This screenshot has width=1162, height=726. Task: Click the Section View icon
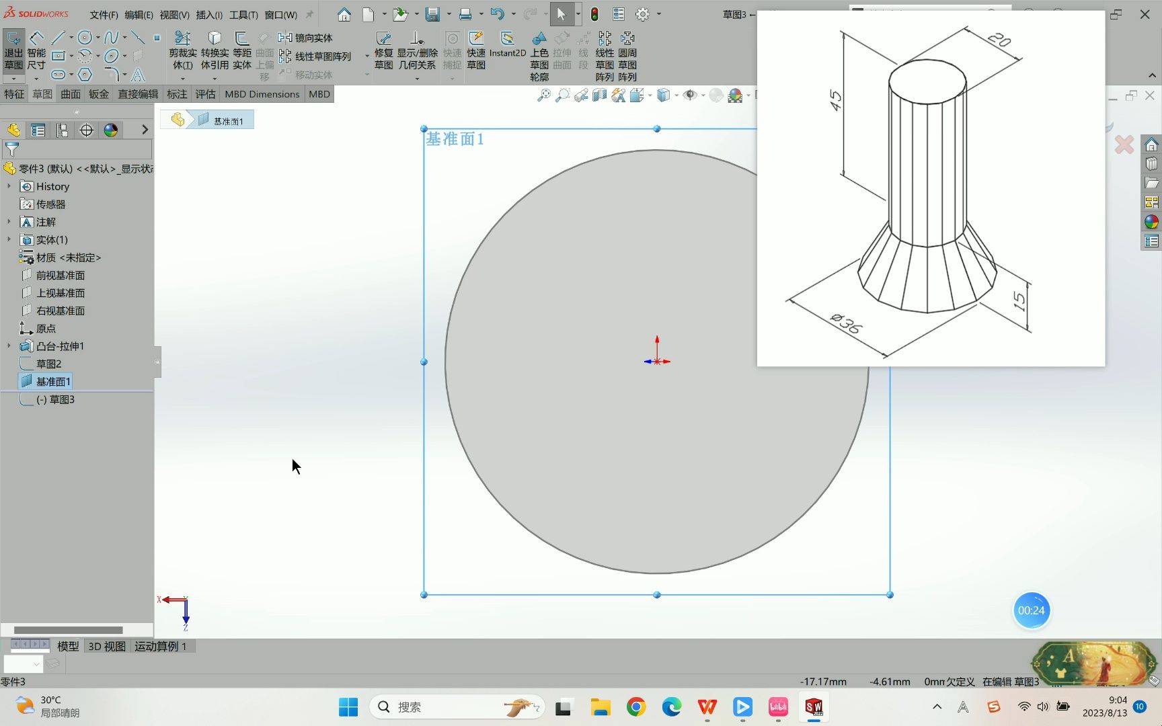(x=598, y=95)
